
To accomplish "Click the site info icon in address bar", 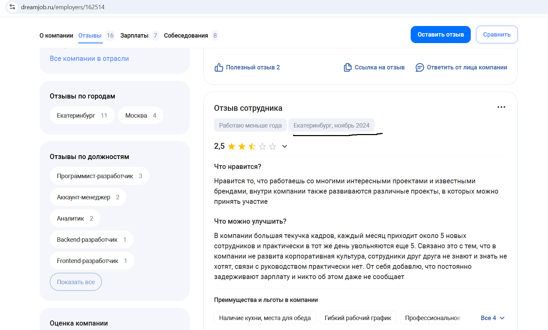I will tap(12, 7).
